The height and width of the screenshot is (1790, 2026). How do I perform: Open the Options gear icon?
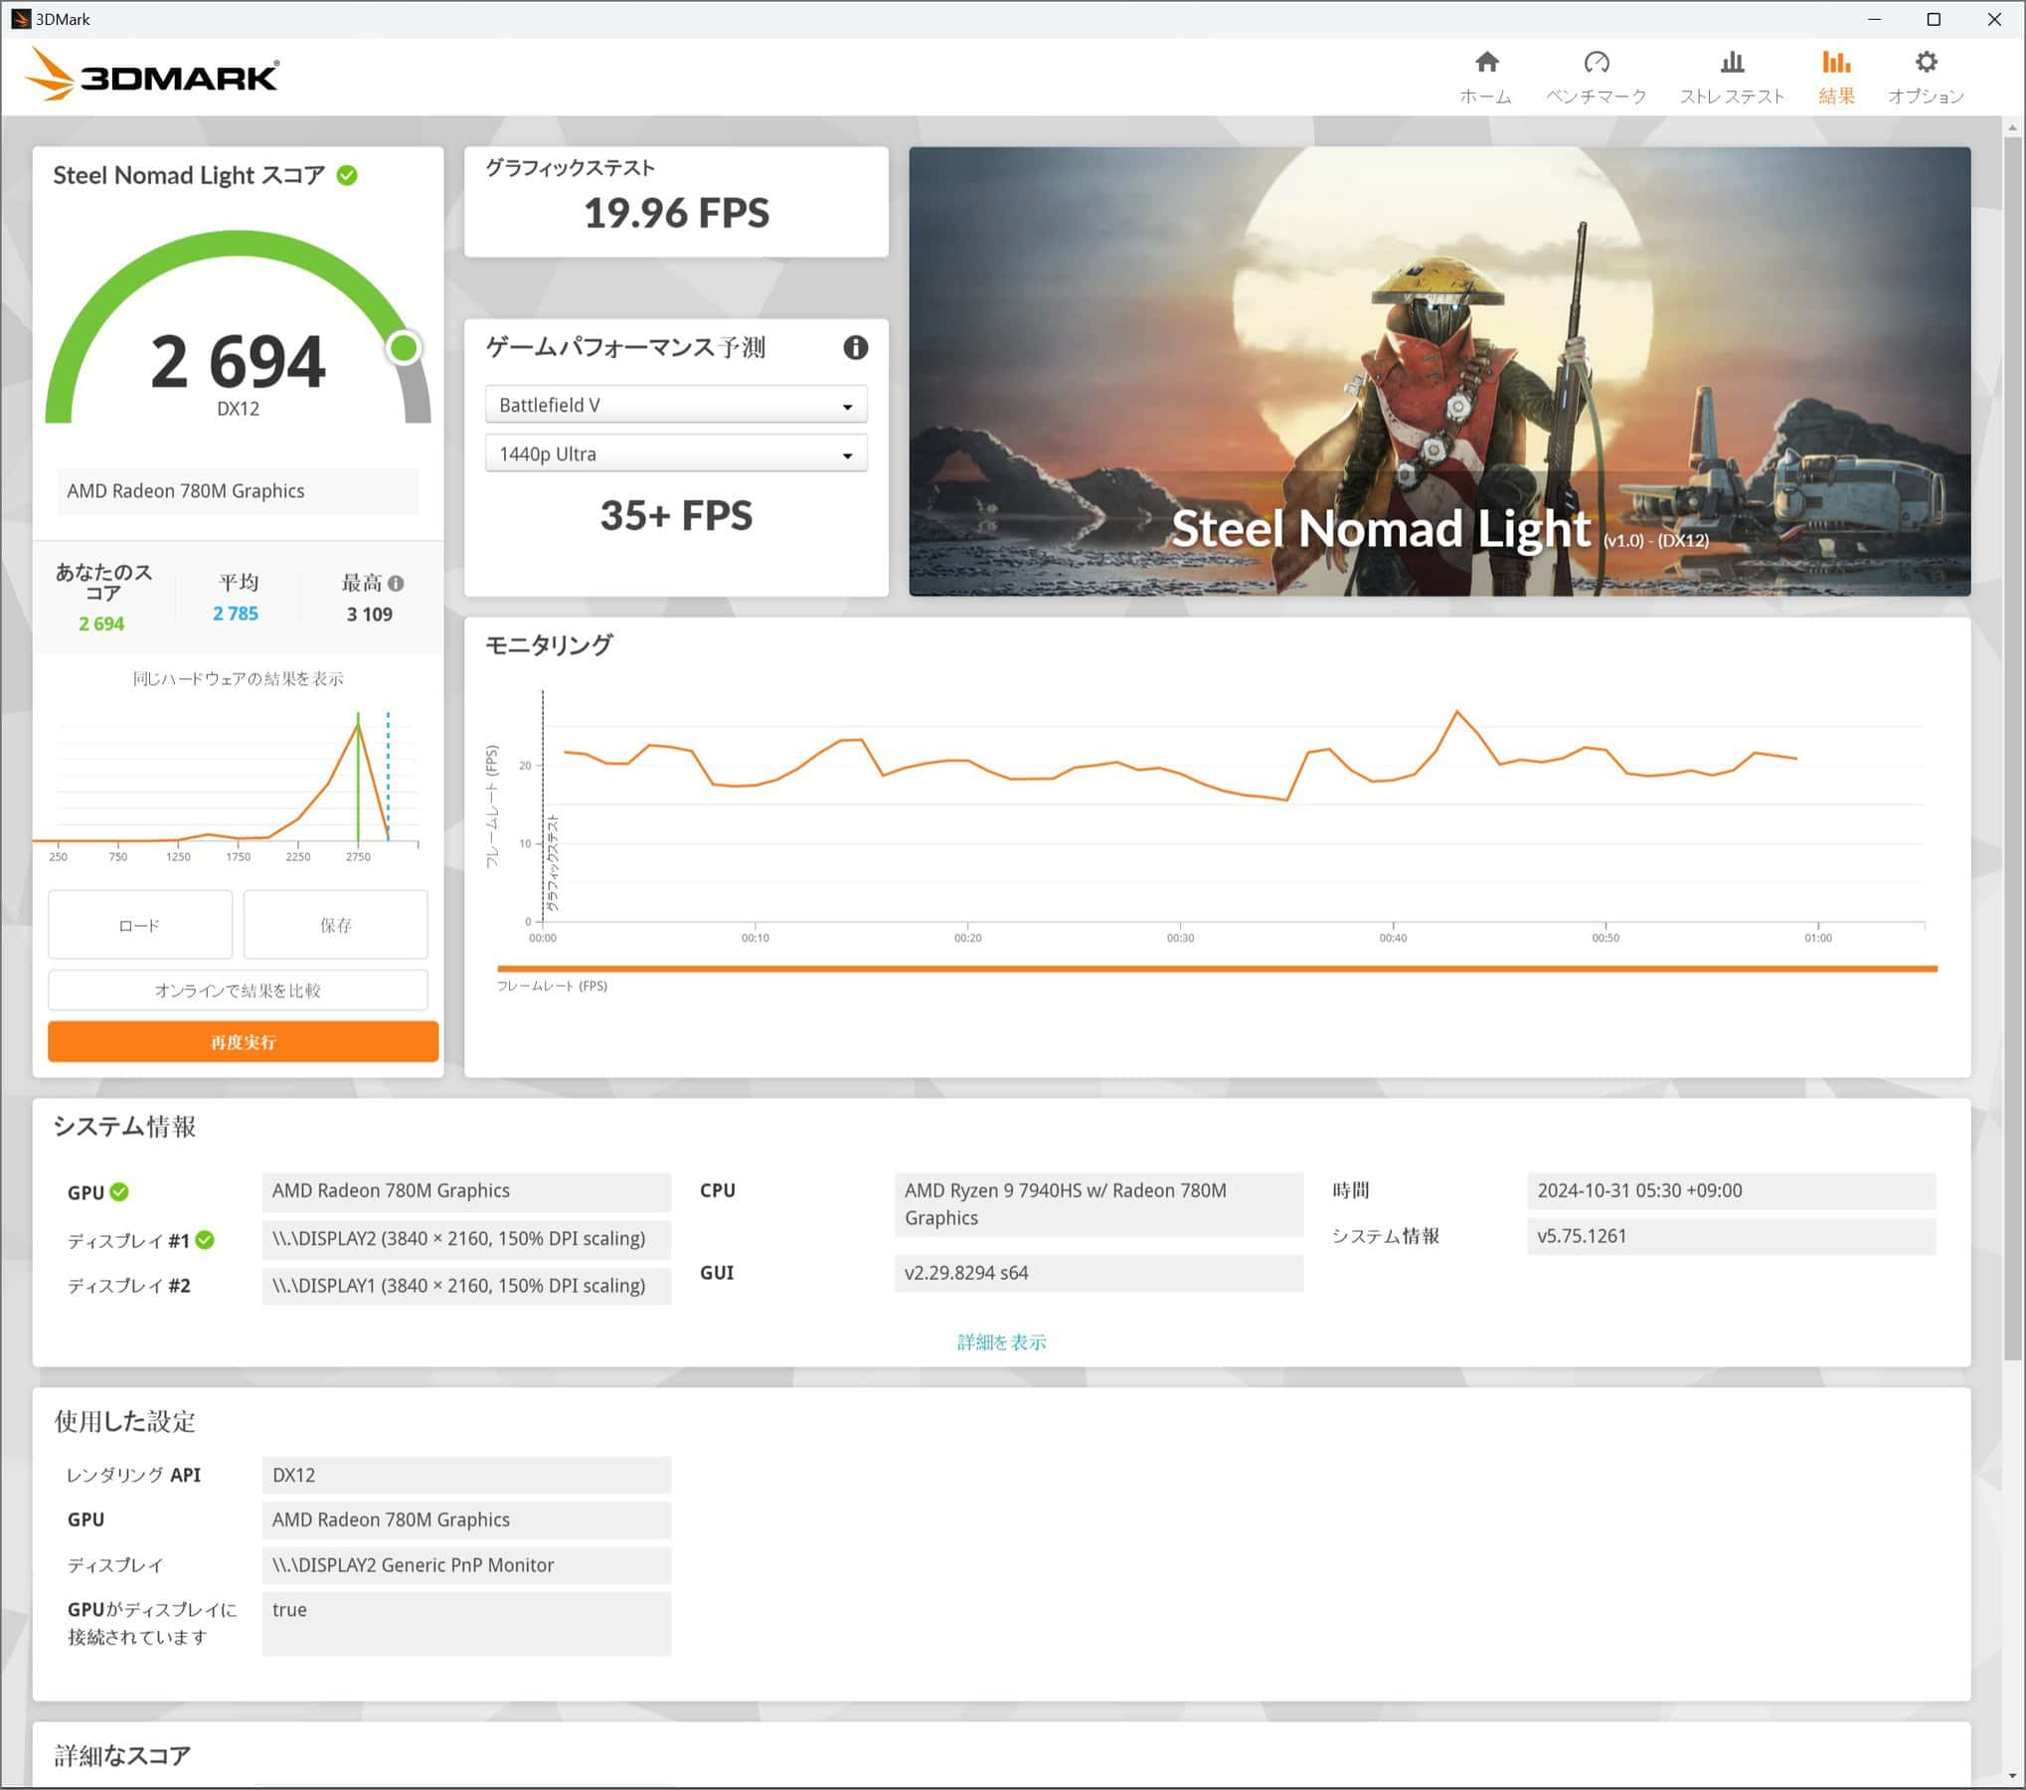click(x=1926, y=63)
